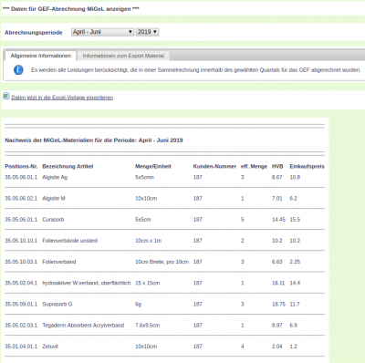Select the Folienverbände unsteril article name
Screen dimensions: 365x363
tap(70, 241)
